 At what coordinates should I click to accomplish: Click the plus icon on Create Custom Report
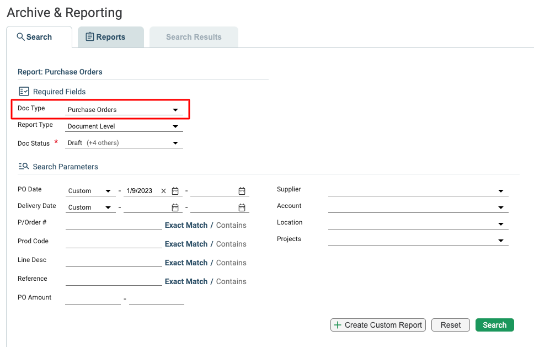338,325
